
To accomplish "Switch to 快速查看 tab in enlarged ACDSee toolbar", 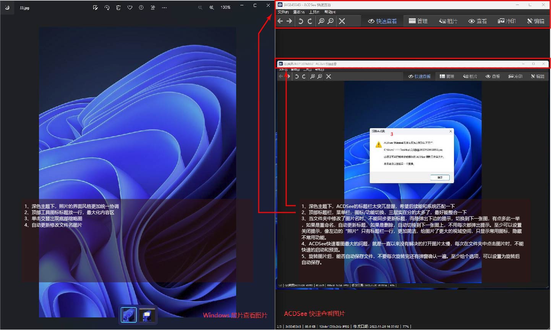I will pyautogui.click(x=382, y=21).
